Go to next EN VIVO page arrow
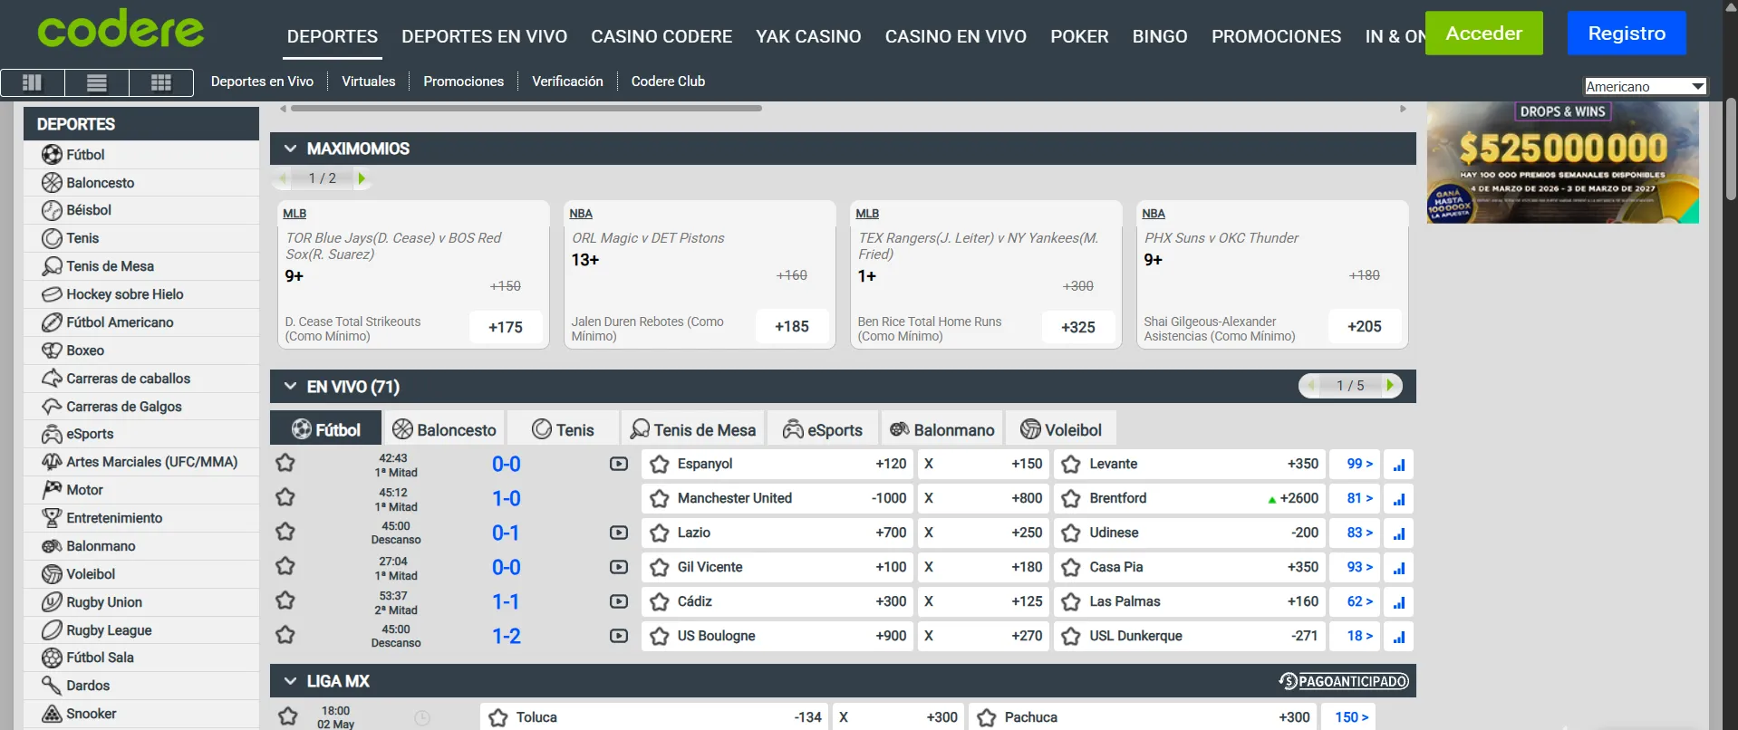1738x730 pixels. click(1391, 386)
